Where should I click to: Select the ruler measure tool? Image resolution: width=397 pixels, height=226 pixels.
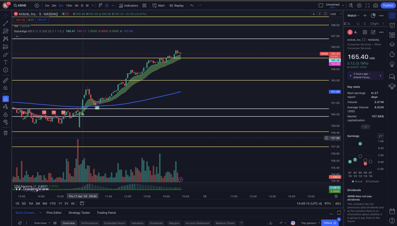[x=6, y=80]
